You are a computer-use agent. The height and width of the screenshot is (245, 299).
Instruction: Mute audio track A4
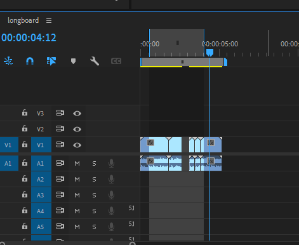(77, 211)
